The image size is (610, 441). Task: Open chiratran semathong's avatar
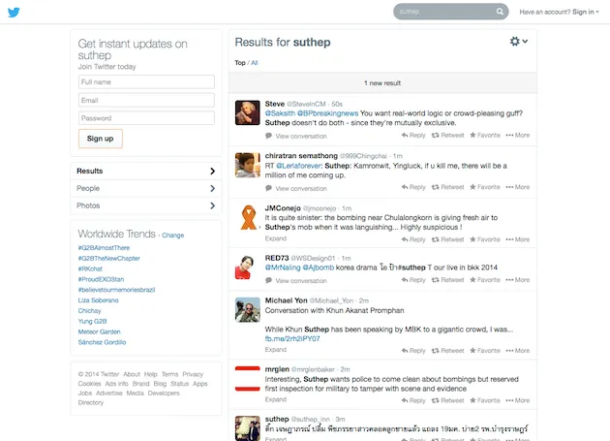point(248,165)
